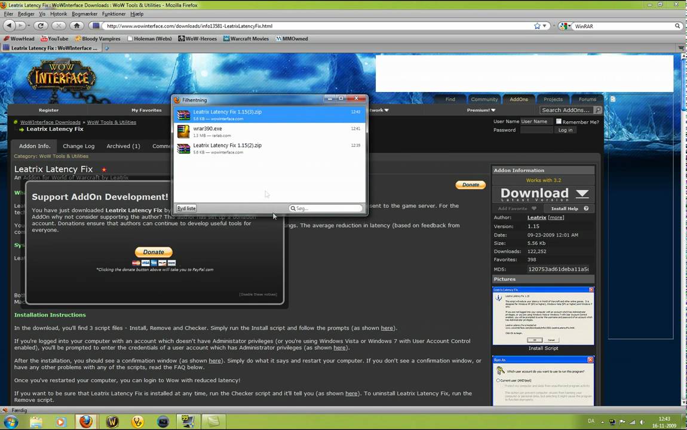Select wrar390.exe download entry
Image resolution: width=687 pixels, height=430 pixels.
pos(269,131)
